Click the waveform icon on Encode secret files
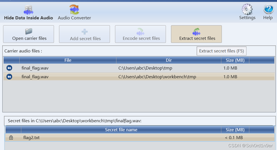The image size is (277, 150). 140,32
